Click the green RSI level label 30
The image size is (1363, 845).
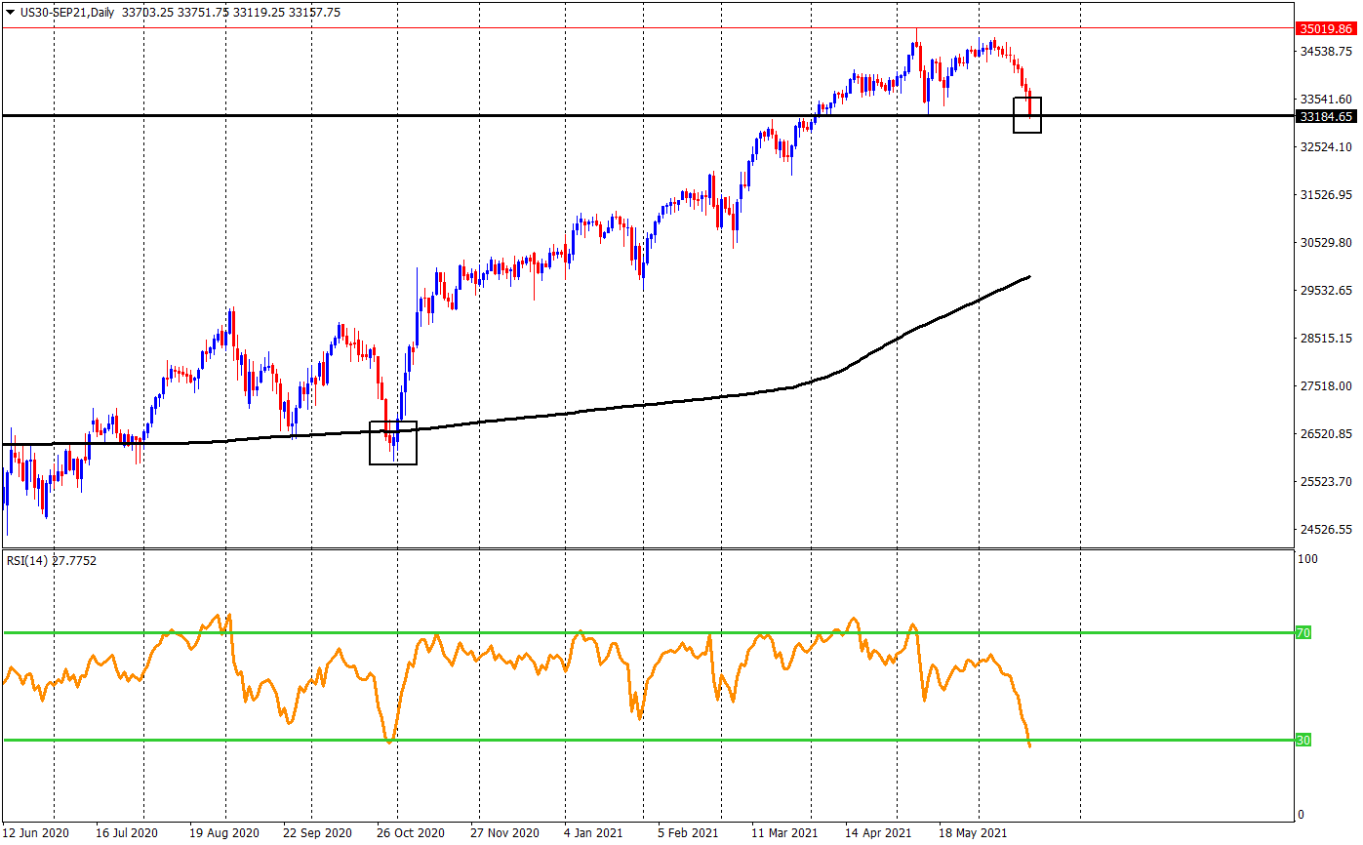pos(1303,740)
